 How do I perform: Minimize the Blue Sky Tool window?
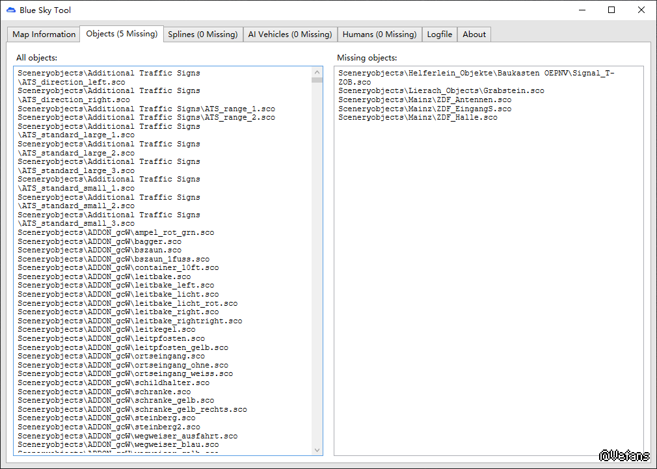(x=581, y=10)
